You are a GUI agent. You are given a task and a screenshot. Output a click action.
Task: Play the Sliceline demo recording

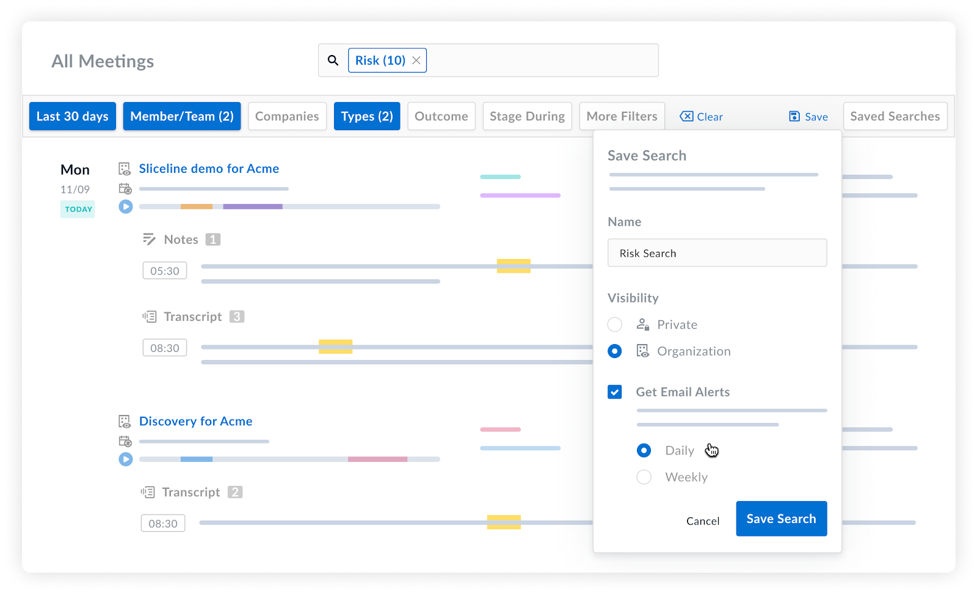pos(126,207)
